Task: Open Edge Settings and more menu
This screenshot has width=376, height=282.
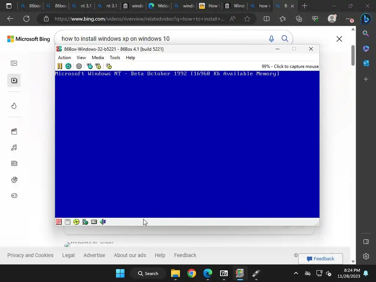Action: (350, 19)
